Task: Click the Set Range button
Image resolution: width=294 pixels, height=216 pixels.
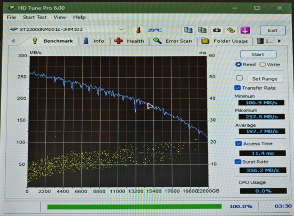Action: tap(265, 79)
